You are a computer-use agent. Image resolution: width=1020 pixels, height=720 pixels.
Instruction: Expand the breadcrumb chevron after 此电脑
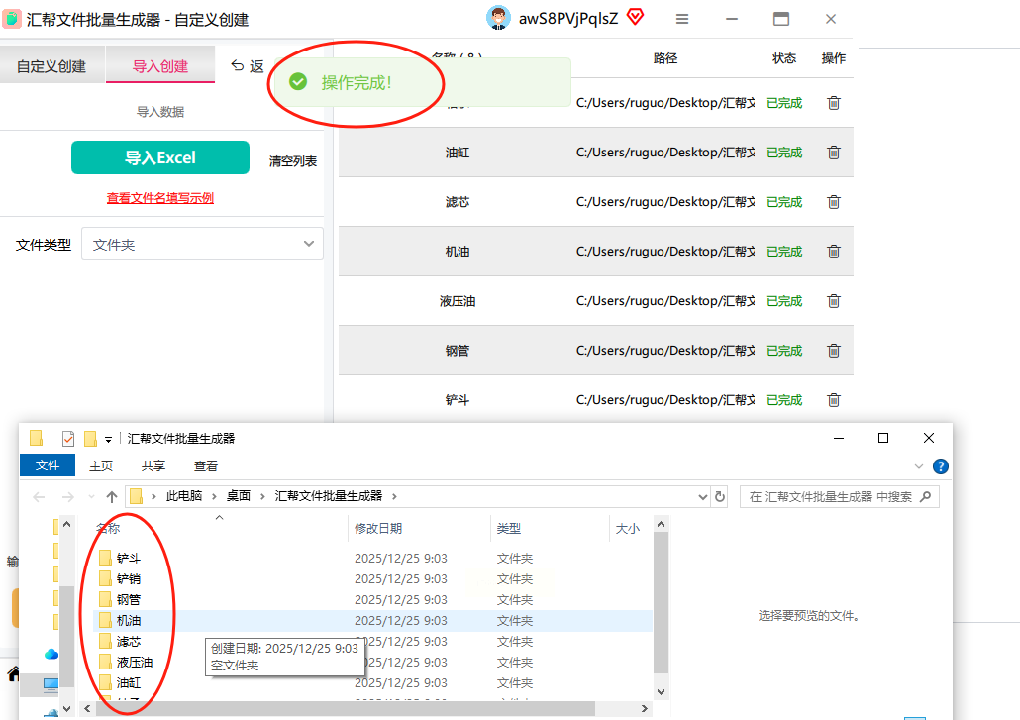214,496
